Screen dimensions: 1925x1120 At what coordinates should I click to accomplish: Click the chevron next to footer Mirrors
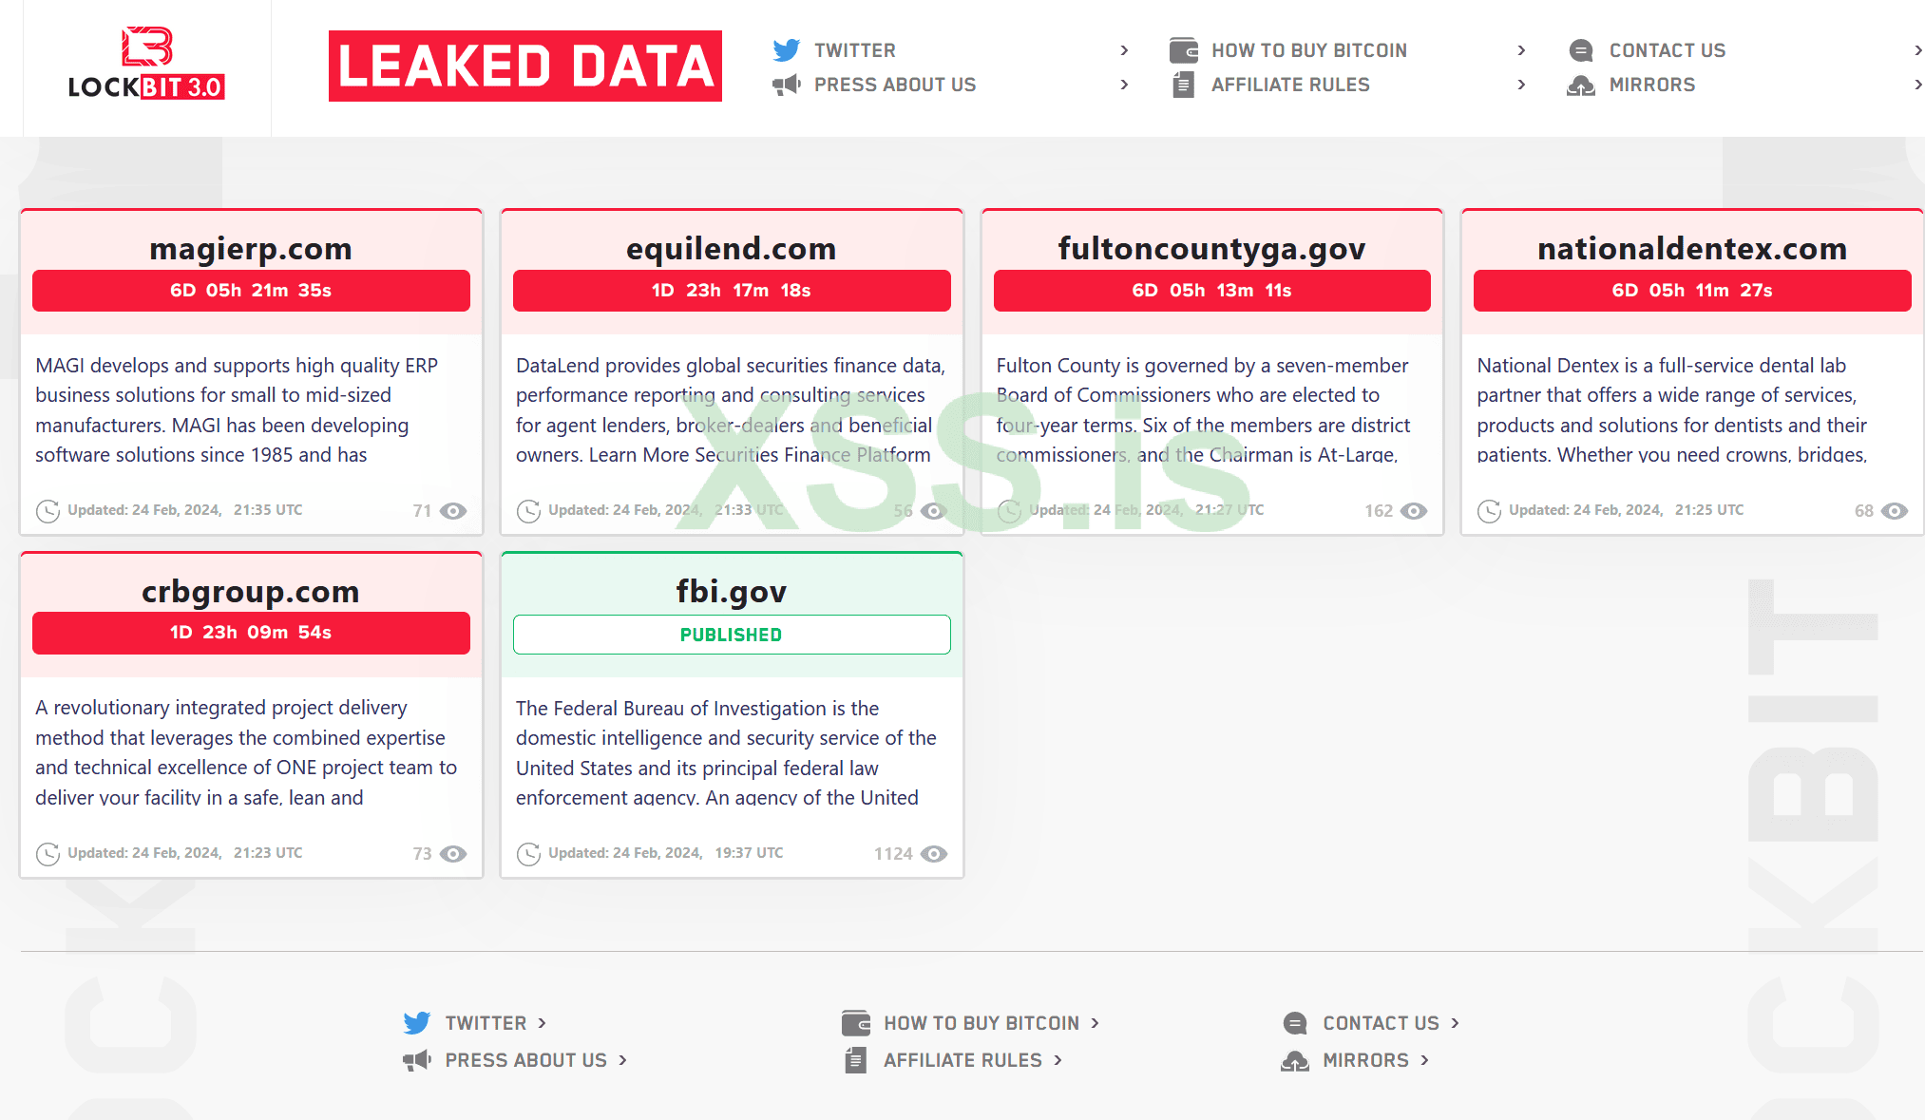pos(1424,1060)
